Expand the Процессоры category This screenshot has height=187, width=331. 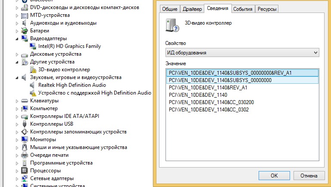tap(17, 171)
